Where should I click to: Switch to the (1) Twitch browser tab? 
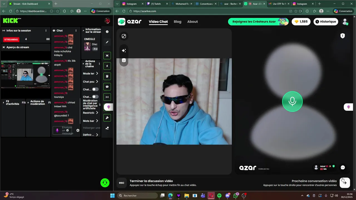click(157, 4)
